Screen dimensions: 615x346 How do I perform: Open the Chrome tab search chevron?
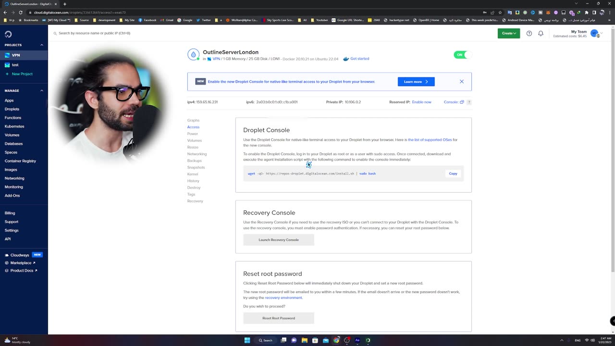(x=576, y=4)
